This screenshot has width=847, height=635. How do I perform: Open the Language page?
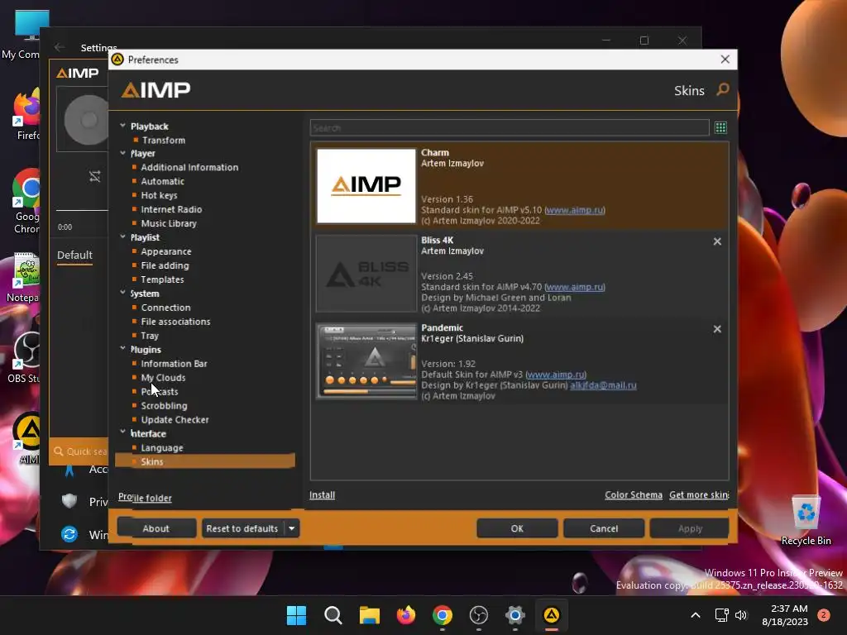click(162, 448)
